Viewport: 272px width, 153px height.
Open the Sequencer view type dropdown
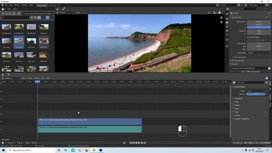tap(11, 78)
